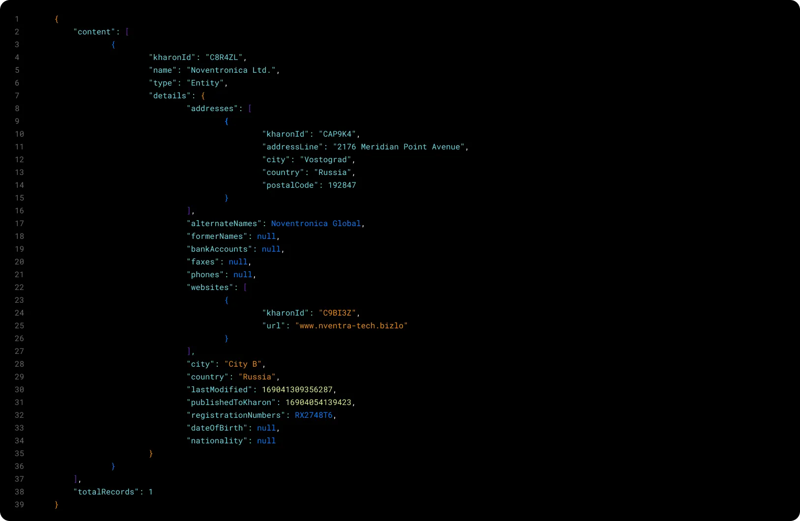Viewport: 800px width, 521px height.
Task: Click line number 39 in gutter
Action: (19, 505)
